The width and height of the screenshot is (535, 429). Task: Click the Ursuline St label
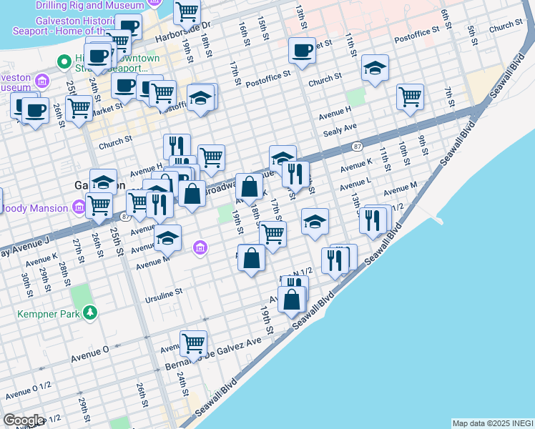(164, 296)
